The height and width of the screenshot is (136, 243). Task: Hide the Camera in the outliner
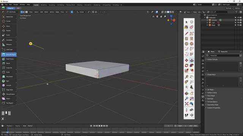[238, 20]
